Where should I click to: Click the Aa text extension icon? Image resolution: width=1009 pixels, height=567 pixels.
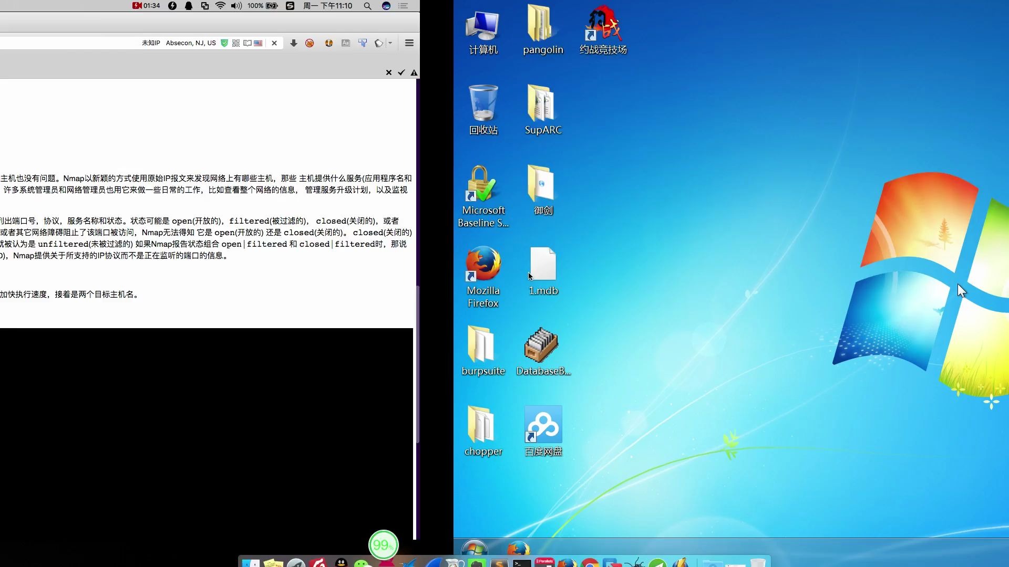(x=346, y=43)
